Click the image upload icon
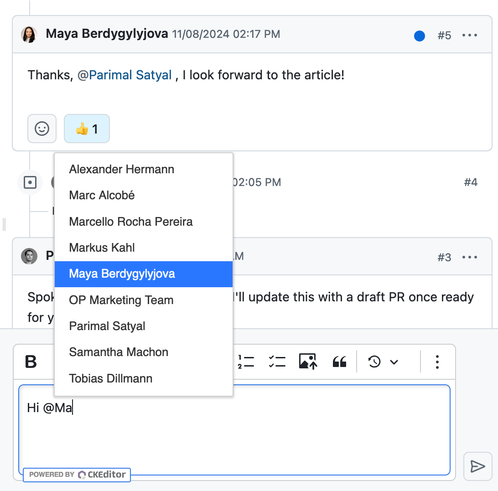This screenshot has width=498, height=491. pyautogui.click(x=308, y=362)
